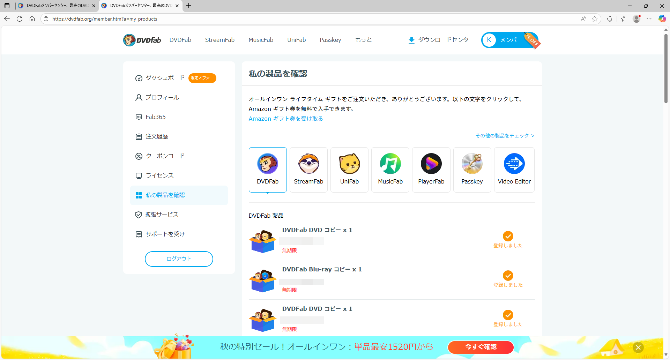
Task: Select the PlayerFab product icon
Action: pyautogui.click(x=431, y=164)
